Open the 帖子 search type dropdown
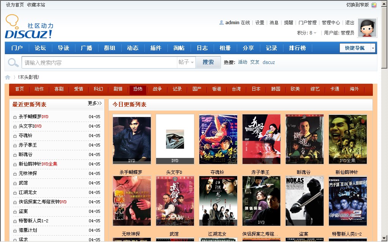This screenshot has height=242, width=388. [186, 62]
